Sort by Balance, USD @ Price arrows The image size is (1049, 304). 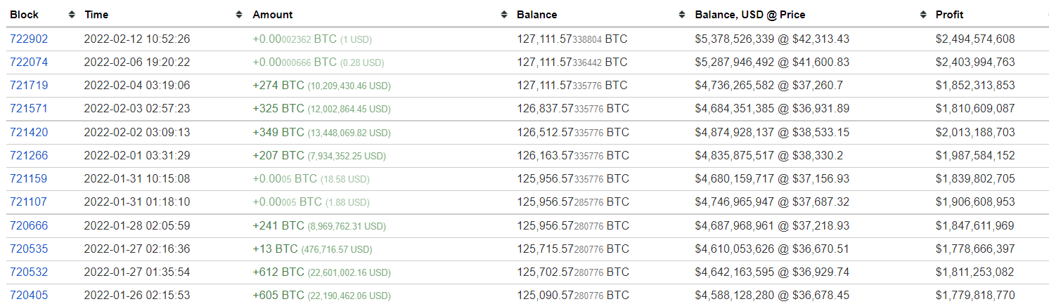point(923,15)
